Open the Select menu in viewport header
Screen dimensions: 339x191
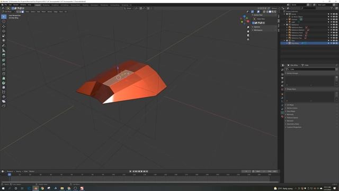33,12
